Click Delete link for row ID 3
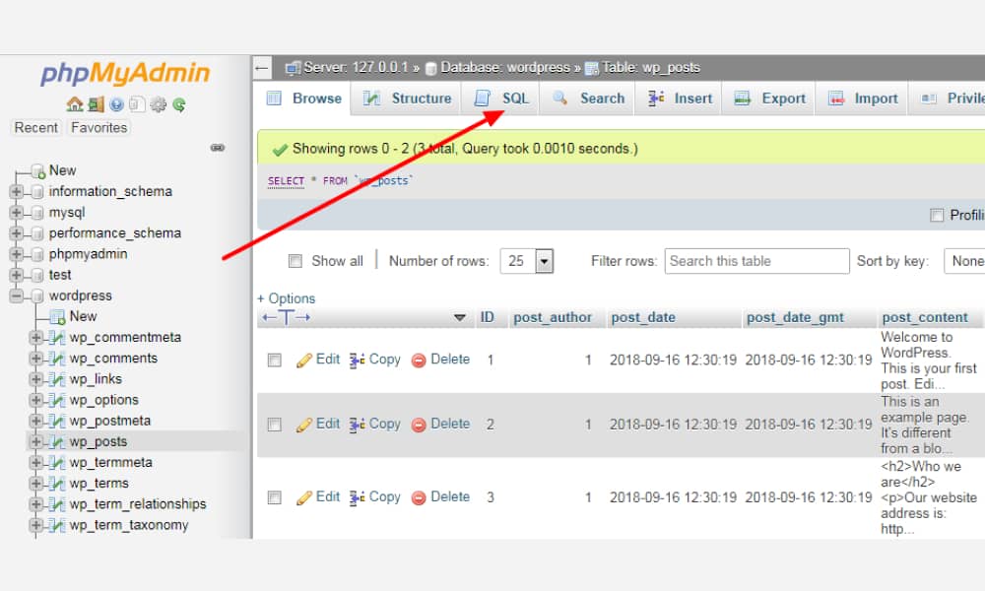The image size is (985, 591). [450, 496]
